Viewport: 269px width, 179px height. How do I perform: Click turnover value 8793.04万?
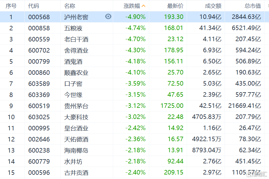click(207, 150)
